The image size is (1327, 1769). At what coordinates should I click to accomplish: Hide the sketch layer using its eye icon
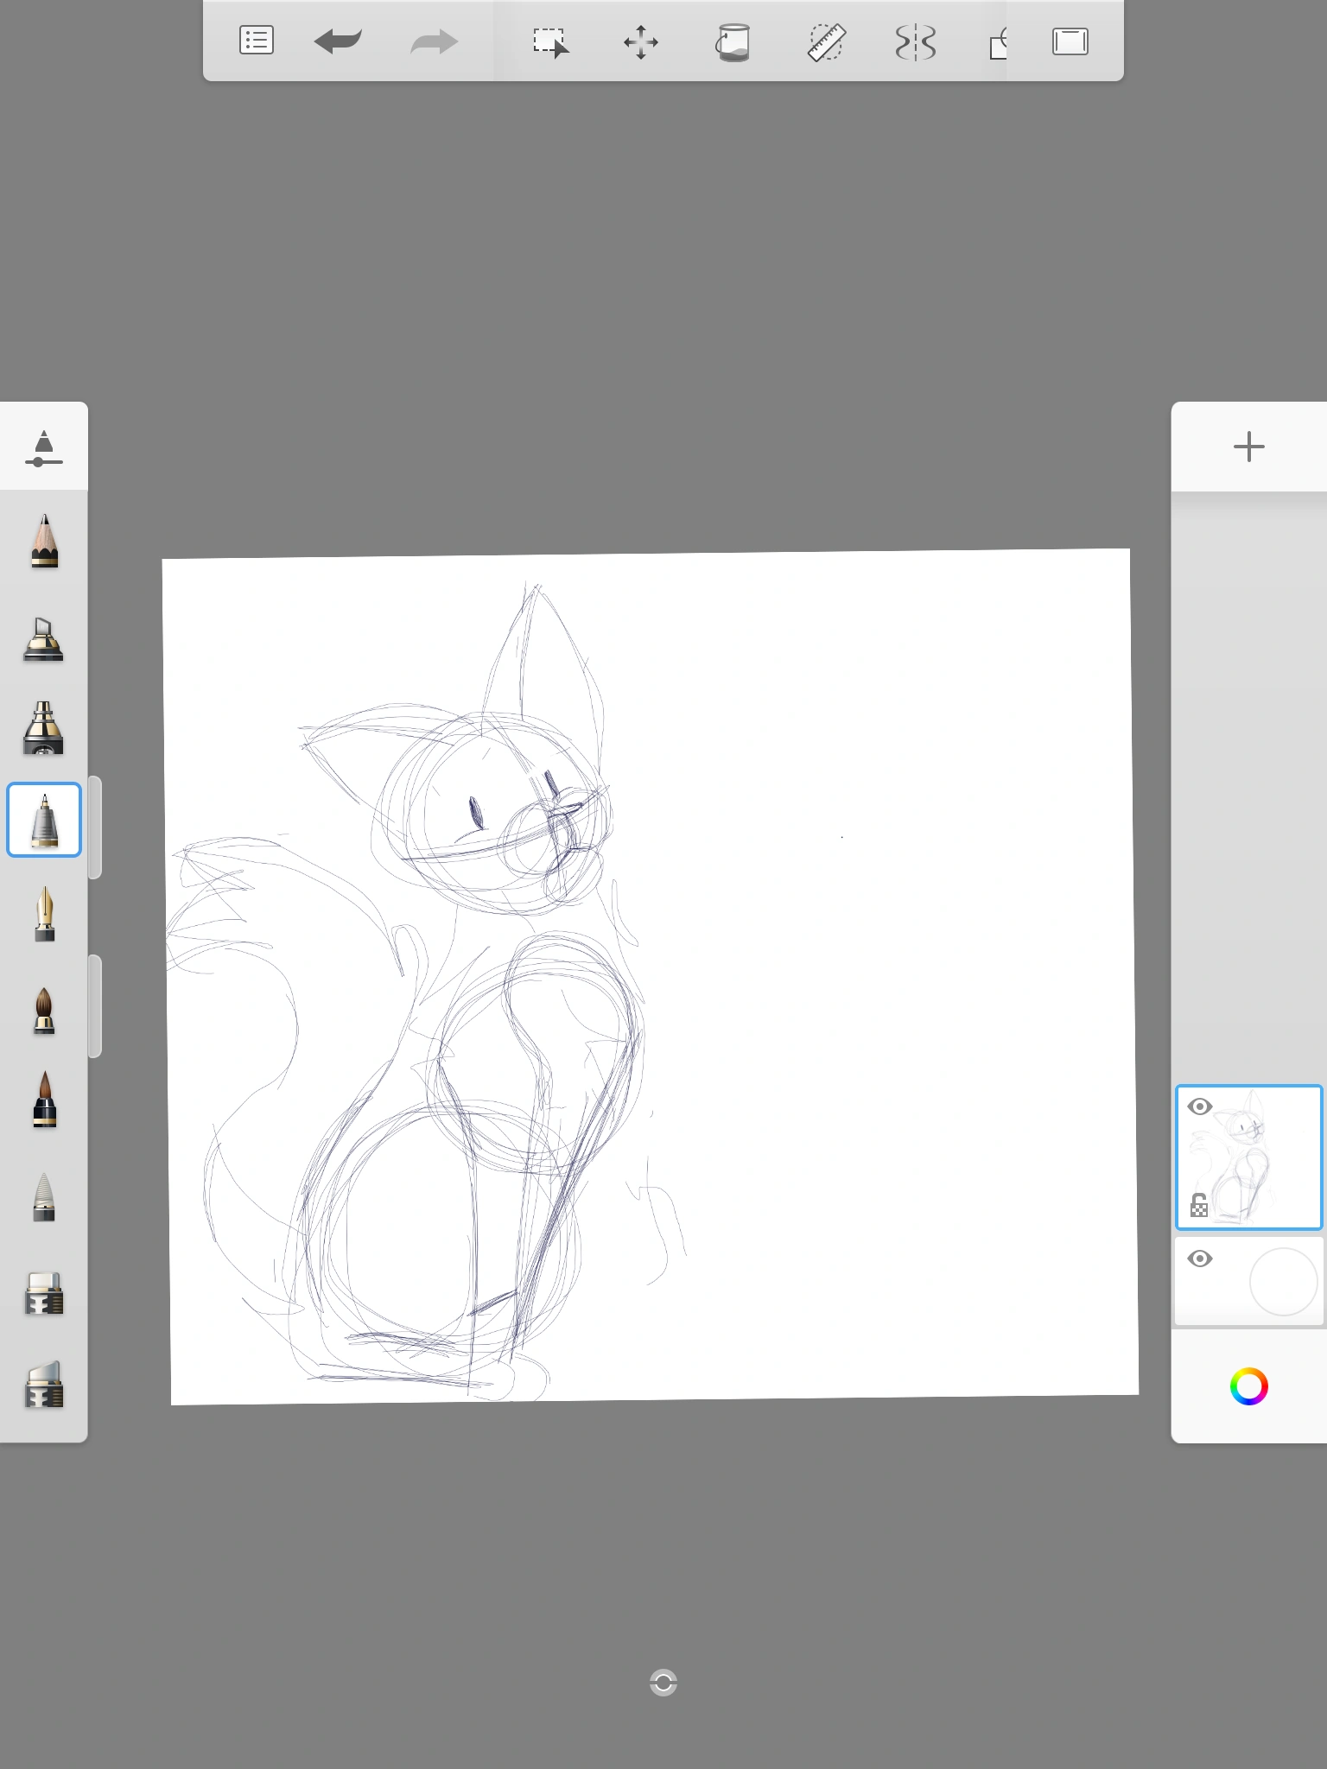[x=1200, y=1106]
